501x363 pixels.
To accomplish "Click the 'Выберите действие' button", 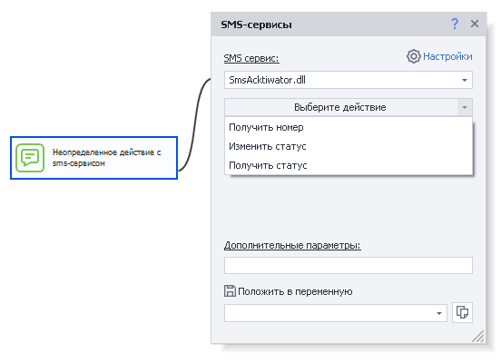I will [340, 107].
